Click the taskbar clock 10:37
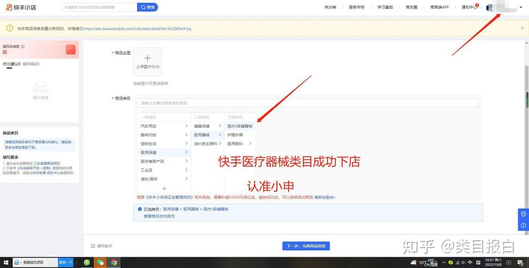 click(493, 262)
